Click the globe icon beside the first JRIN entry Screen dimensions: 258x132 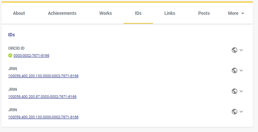tap(234, 71)
